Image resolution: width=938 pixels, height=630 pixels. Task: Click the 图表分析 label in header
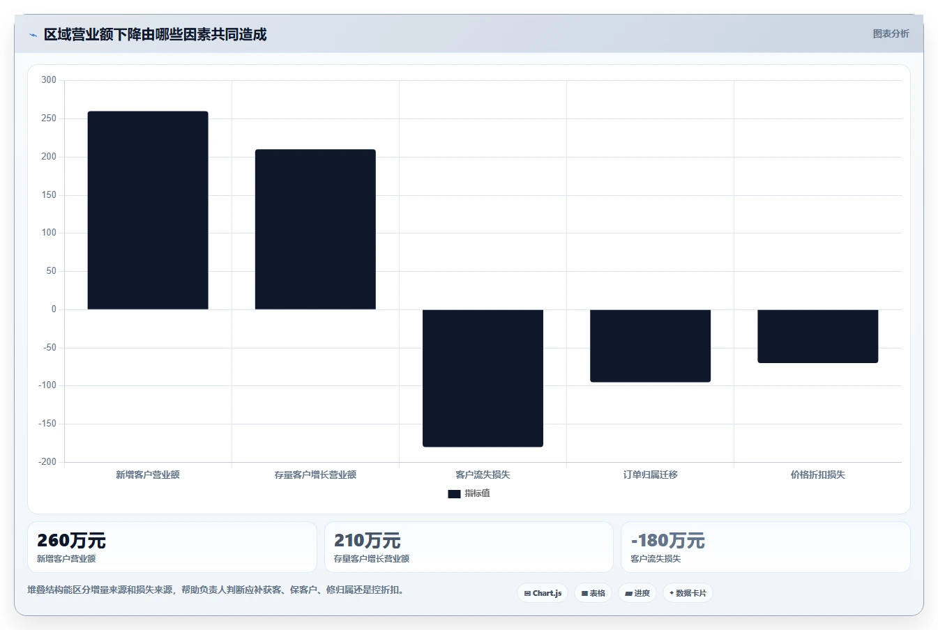click(891, 33)
